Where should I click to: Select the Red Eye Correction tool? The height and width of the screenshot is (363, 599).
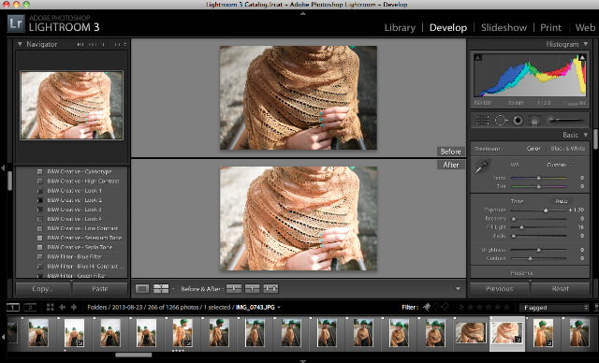click(x=518, y=121)
